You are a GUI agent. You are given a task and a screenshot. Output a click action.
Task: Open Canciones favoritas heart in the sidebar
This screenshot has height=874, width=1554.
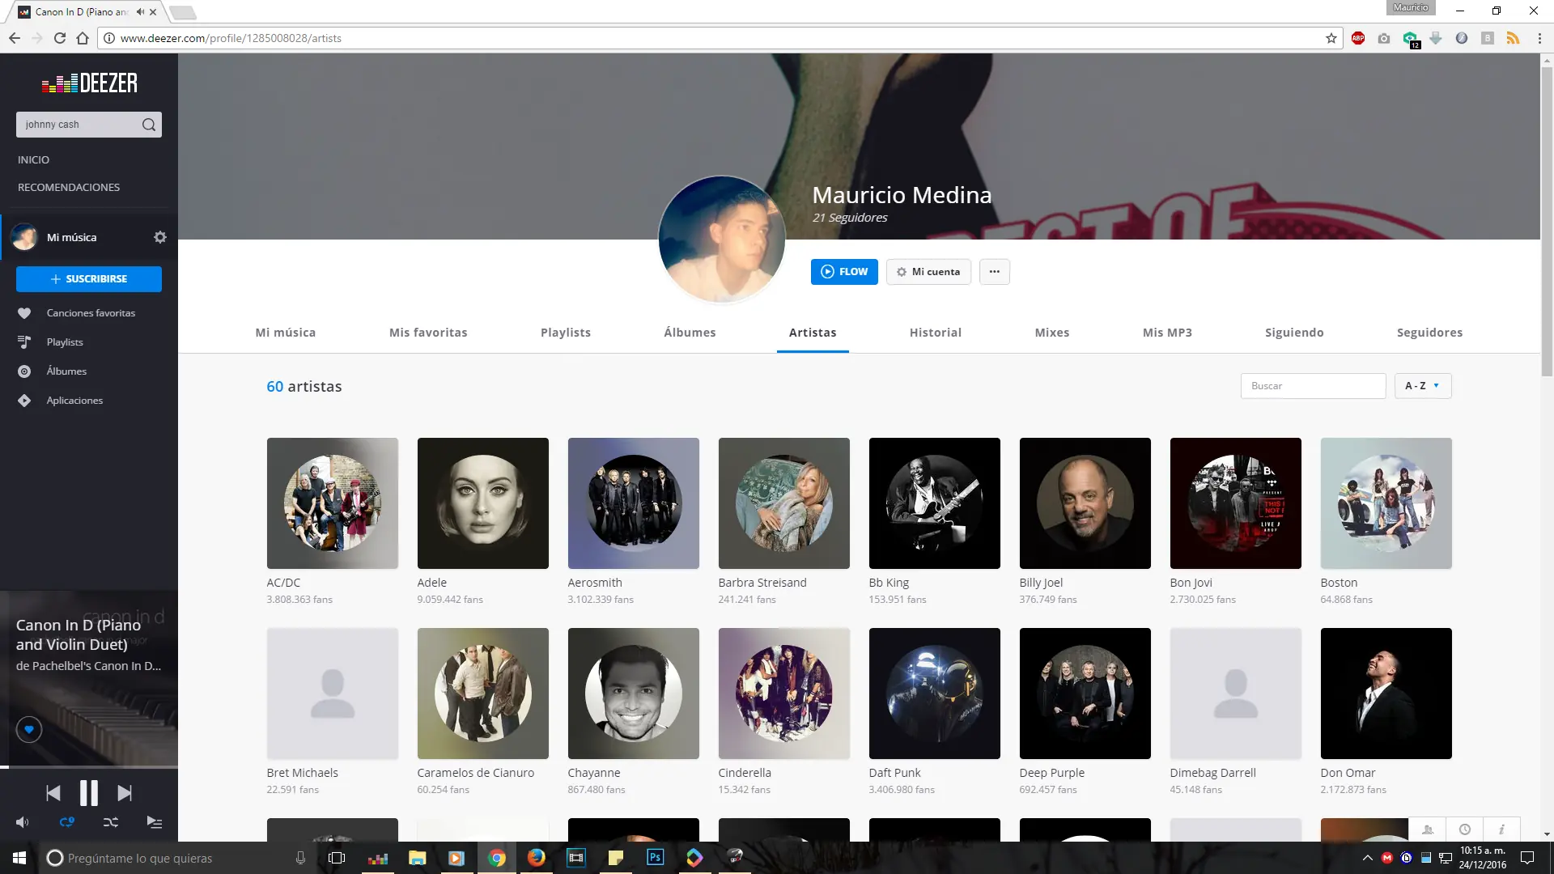pos(24,313)
